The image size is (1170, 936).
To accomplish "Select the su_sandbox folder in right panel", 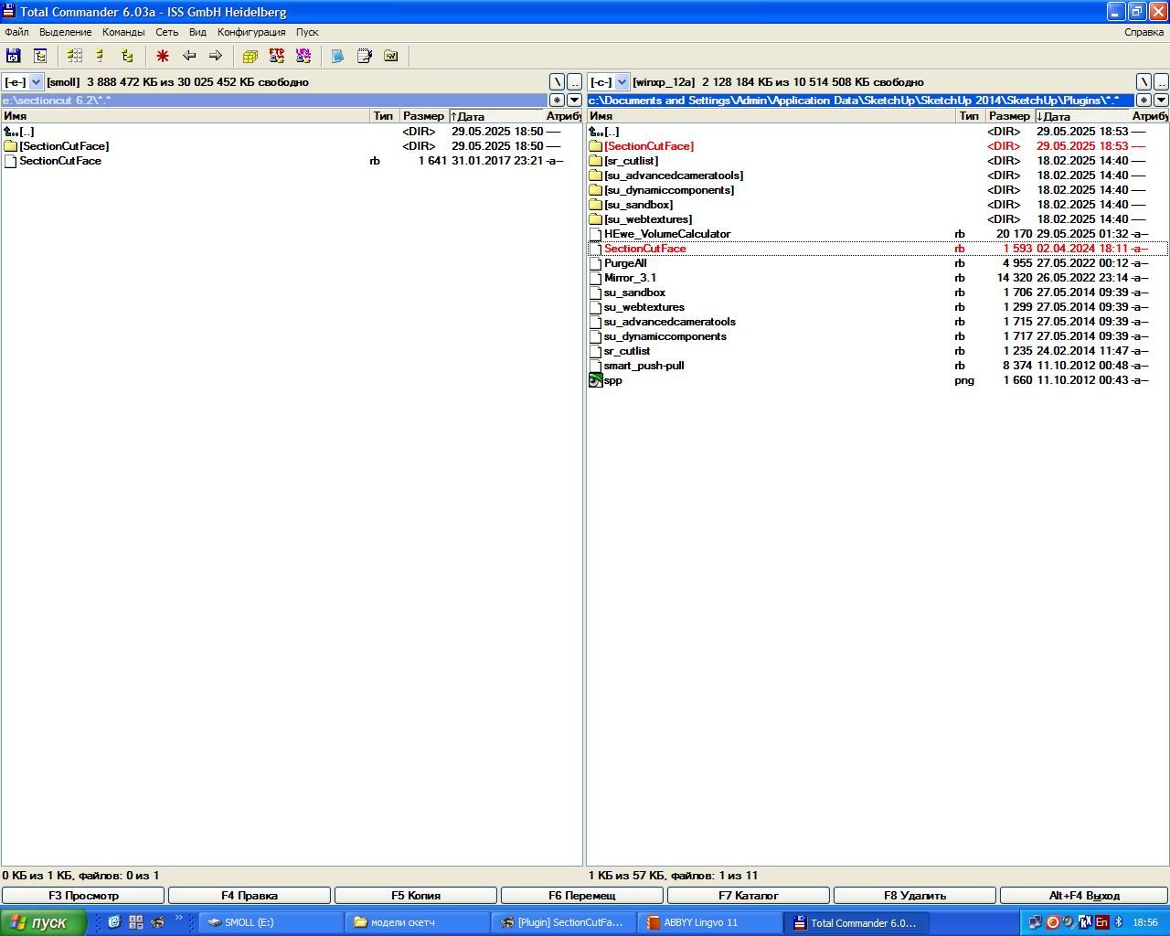I will 638,205.
